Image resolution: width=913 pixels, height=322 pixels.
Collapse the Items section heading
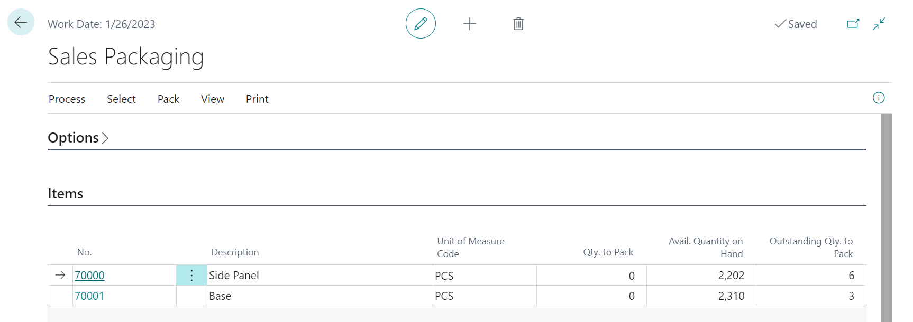(66, 194)
